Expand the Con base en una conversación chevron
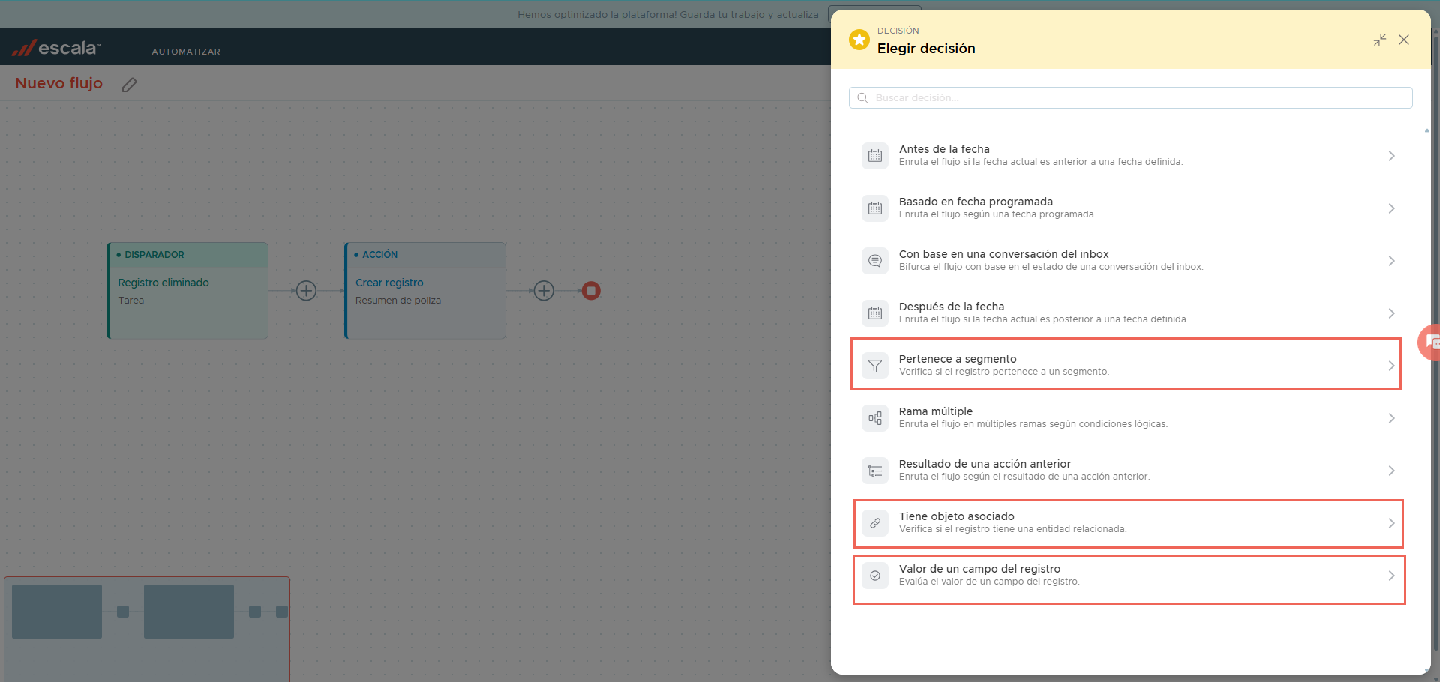The width and height of the screenshot is (1440, 682). pos(1391,261)
